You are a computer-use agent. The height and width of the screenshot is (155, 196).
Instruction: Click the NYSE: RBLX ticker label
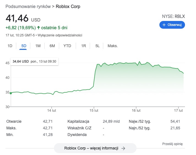(173, 16)
